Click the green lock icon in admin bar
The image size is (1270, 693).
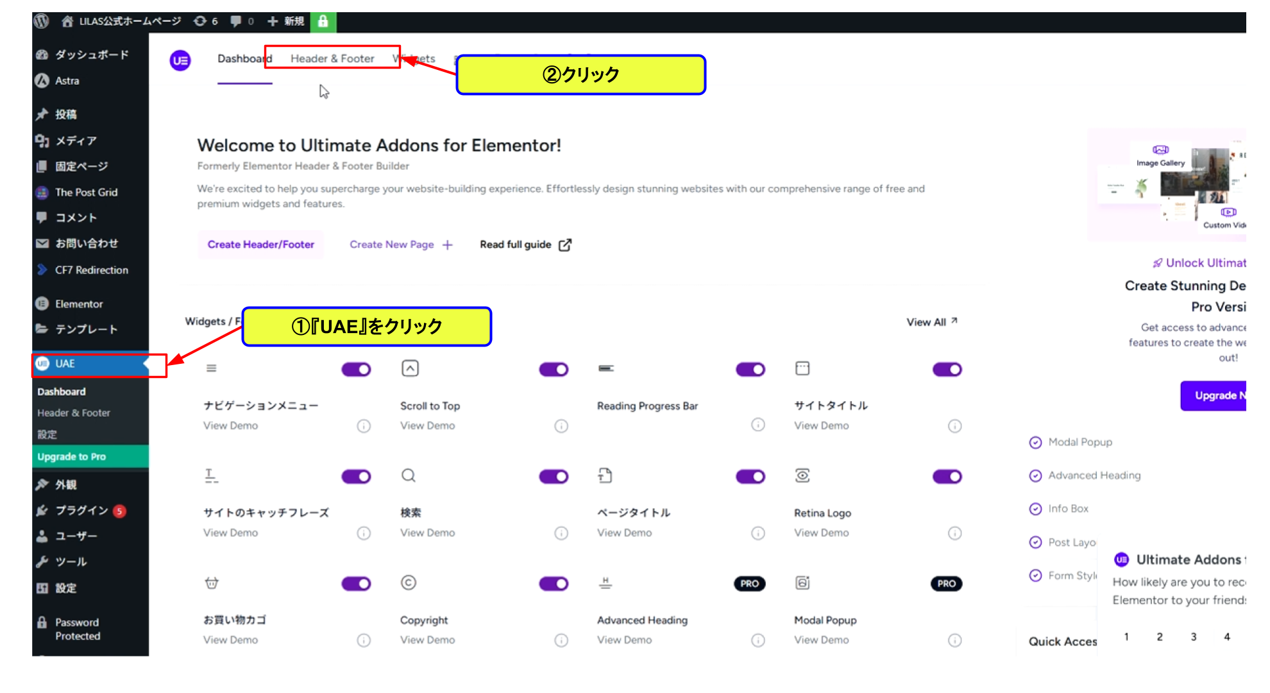pos(323,22)
